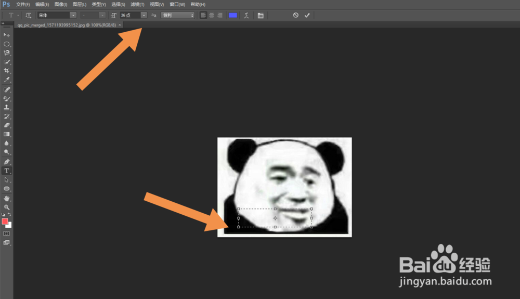Left align the text

pyautogui.click(x=203, y=15)
